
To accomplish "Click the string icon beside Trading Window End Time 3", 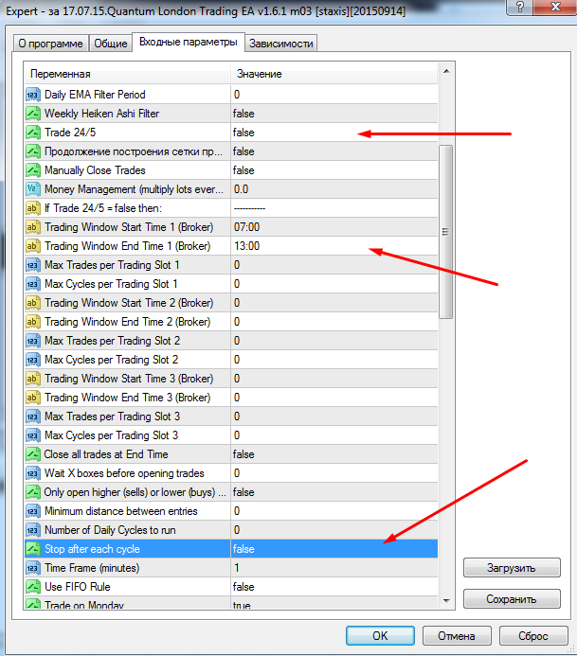I will click(x=33, y=398).
